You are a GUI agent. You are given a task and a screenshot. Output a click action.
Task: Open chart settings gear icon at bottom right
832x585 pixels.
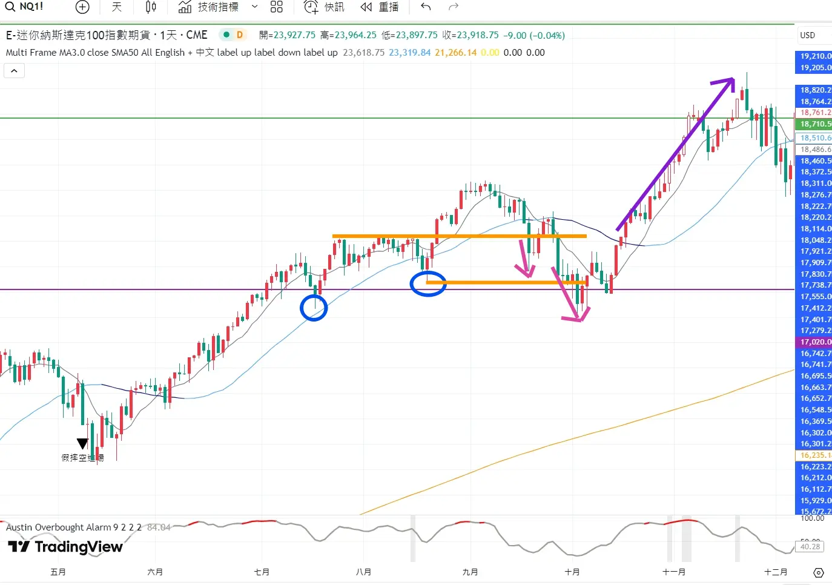coord(819,572)
